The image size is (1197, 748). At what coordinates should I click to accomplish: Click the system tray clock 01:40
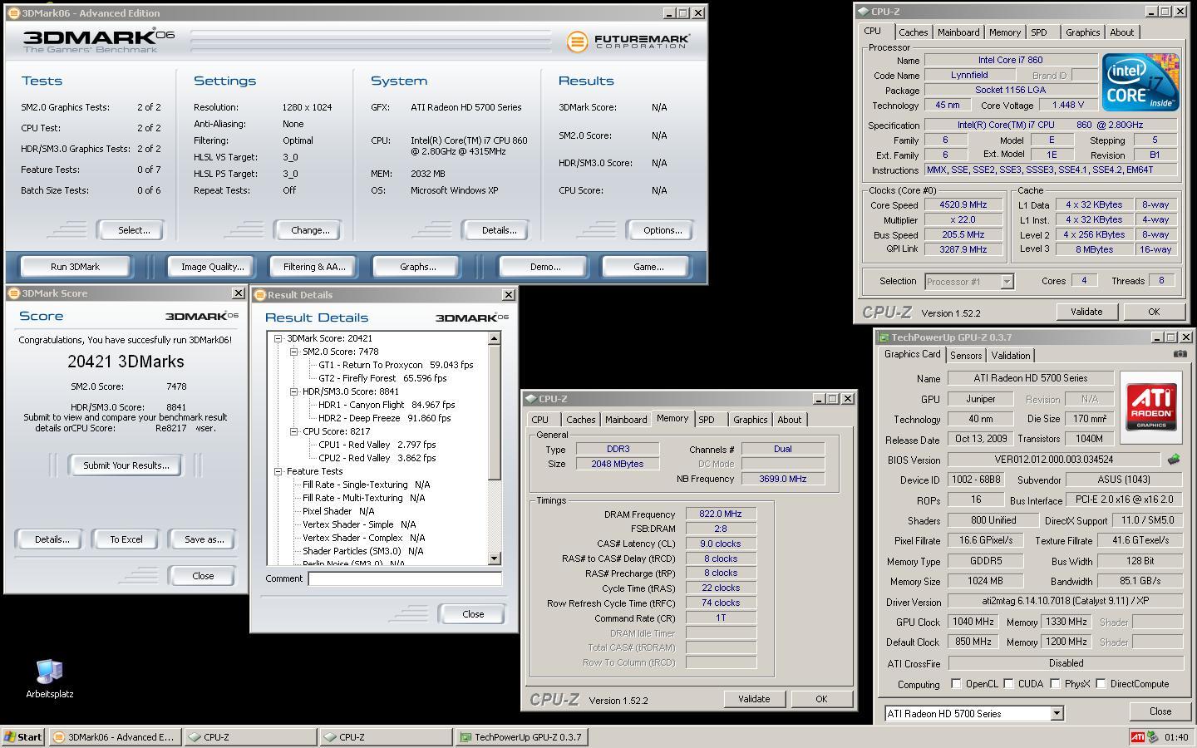coord(1176,737)
